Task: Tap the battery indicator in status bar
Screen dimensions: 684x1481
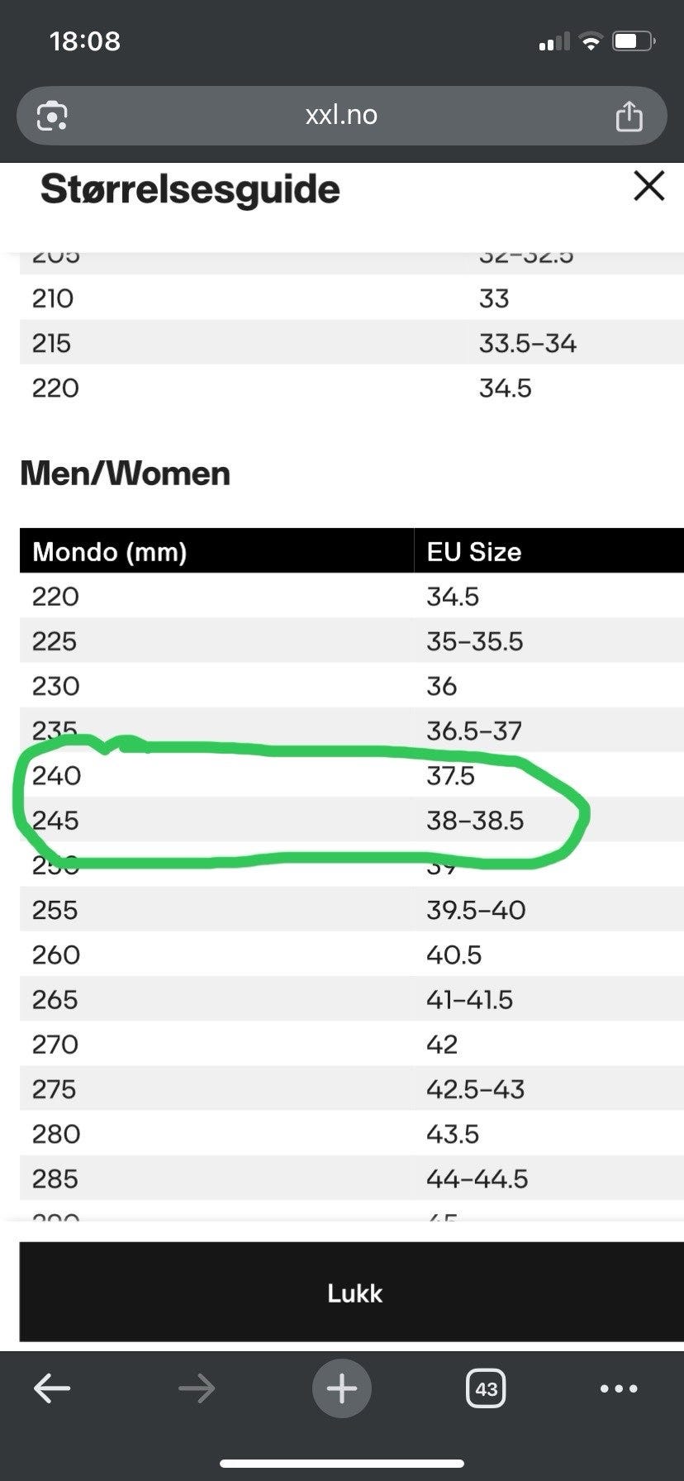Action: point(634,41)
